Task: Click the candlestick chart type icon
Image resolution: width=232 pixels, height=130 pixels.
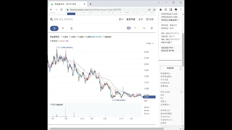Action: coord(129,28)
